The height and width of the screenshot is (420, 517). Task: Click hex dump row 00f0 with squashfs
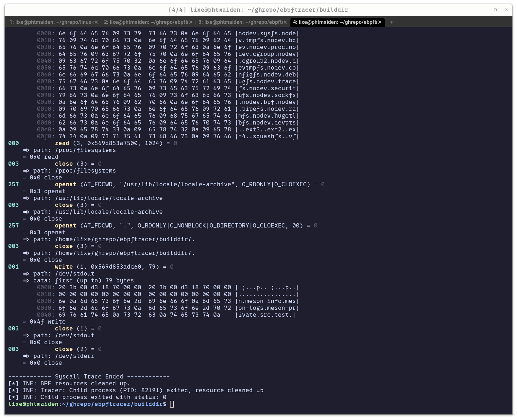point(168,136)
